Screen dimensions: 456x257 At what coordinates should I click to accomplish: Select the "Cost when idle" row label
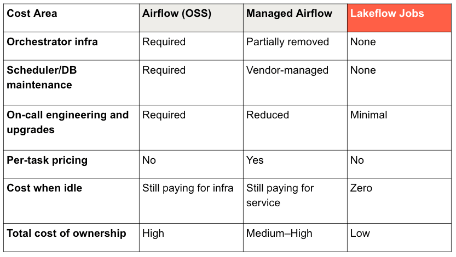point(44,188)
